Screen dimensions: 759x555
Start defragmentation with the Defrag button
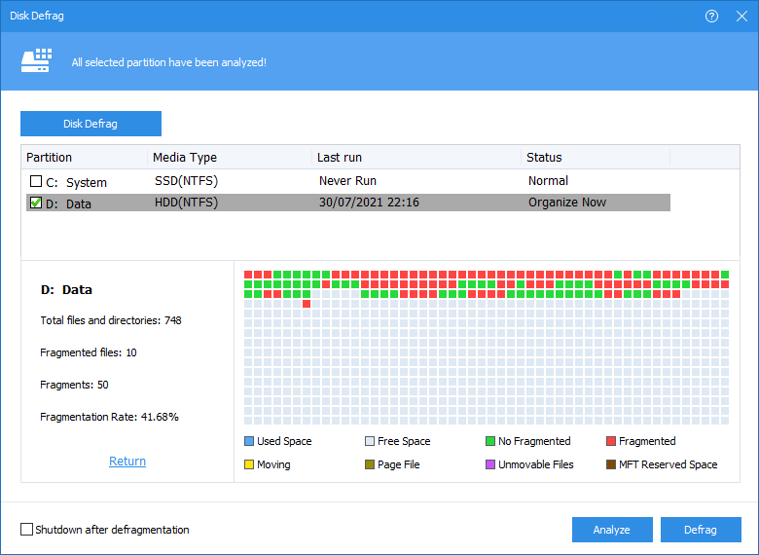pos(701,530)
